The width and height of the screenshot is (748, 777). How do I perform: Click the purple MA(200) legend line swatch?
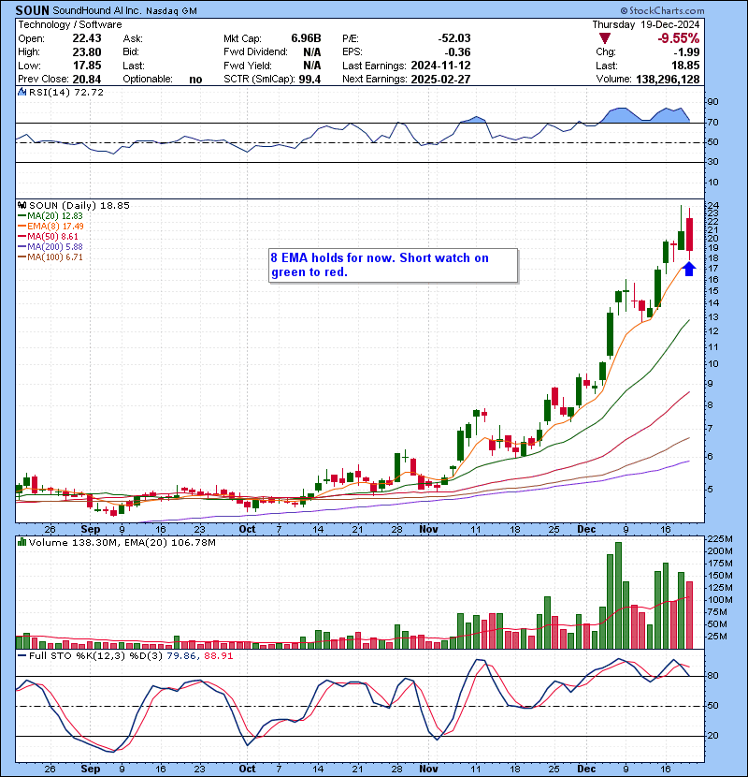[22, 247]
